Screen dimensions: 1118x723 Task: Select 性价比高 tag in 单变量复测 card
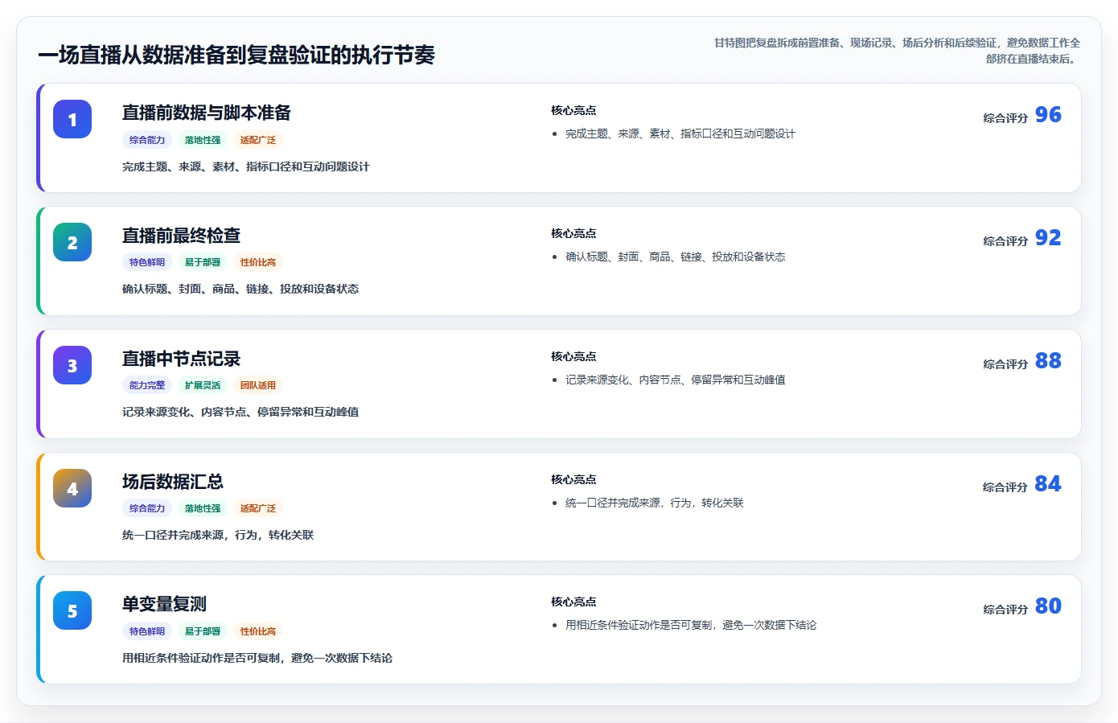point(258,631)
